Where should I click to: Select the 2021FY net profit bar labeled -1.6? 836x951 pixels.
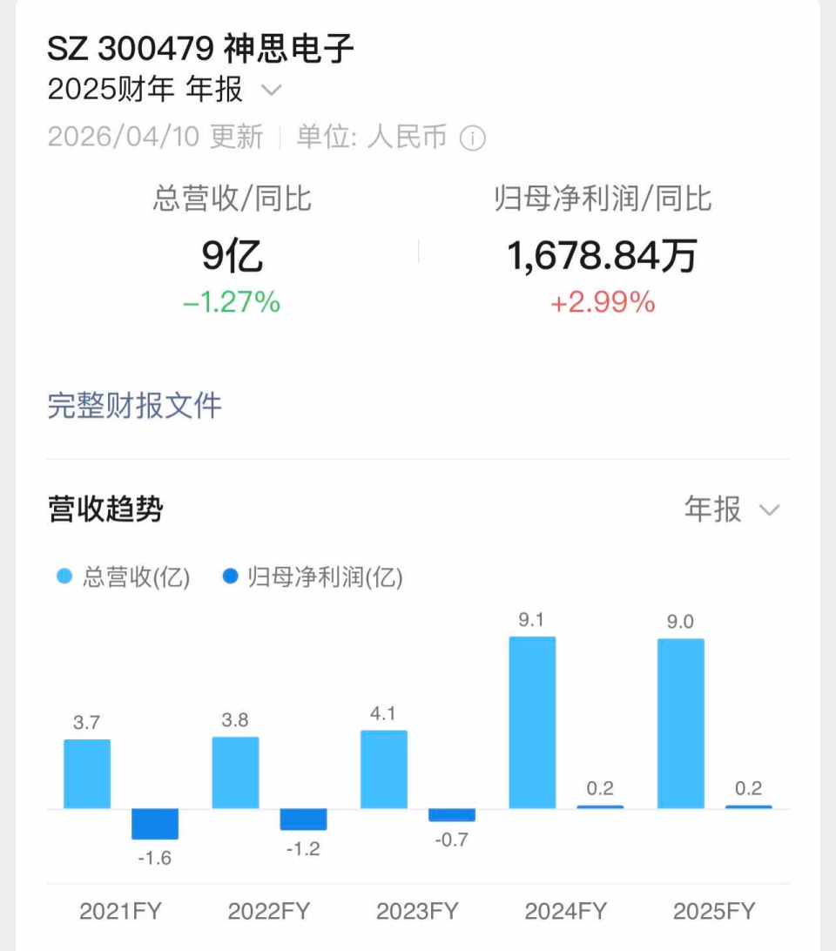point(155,824)
